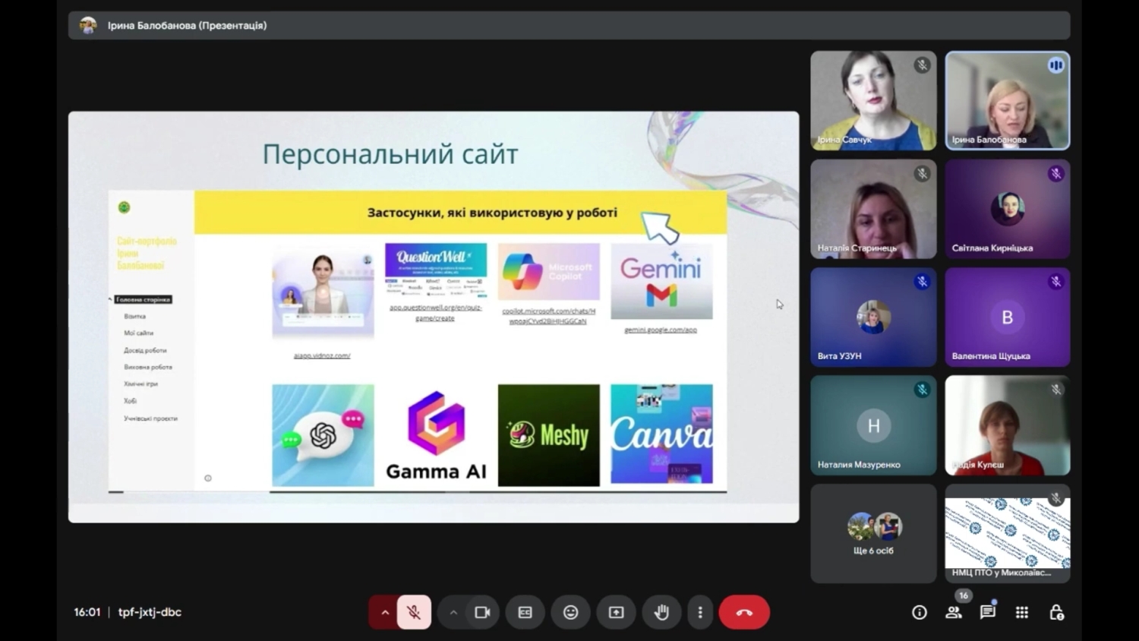1139x641 pixels.
Task: Leave the call with red hang-up button
Action: (x=744, y=612)
